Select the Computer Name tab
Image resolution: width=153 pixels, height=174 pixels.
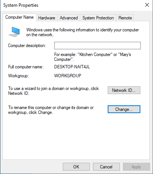tap(20, 17)
